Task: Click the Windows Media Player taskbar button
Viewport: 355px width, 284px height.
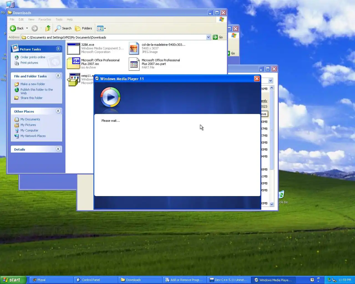Action: pos(273,280)
